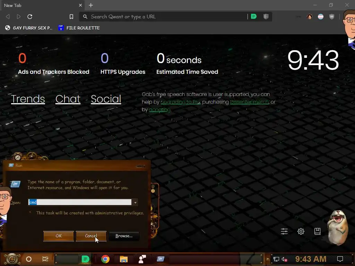Open the steampunk Start button
This screenshot has height=266, width=355.
(12, 259)
